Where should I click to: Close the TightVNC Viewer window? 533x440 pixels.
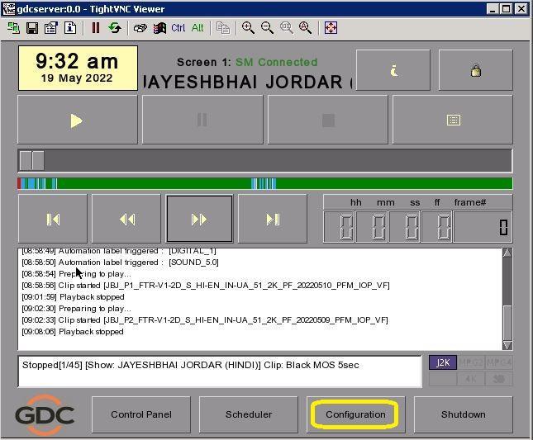coord(521,9)
